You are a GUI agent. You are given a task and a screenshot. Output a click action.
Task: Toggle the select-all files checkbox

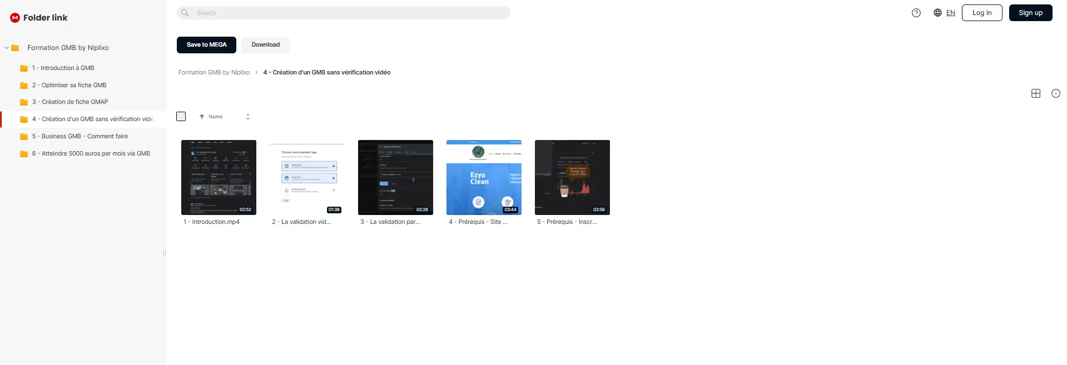tap(181, 116)
